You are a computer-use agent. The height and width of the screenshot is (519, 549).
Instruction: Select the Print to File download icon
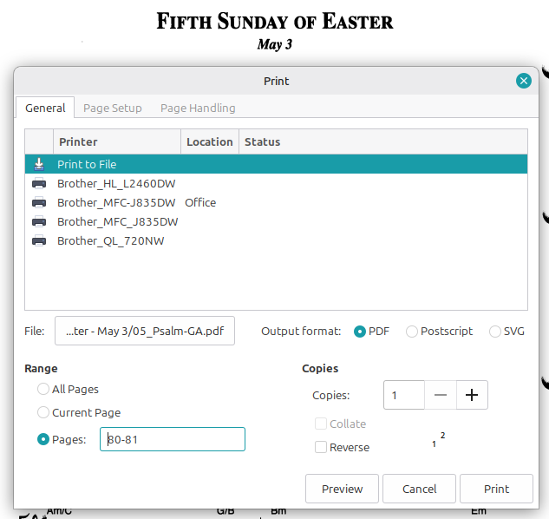tap(39, 164)
